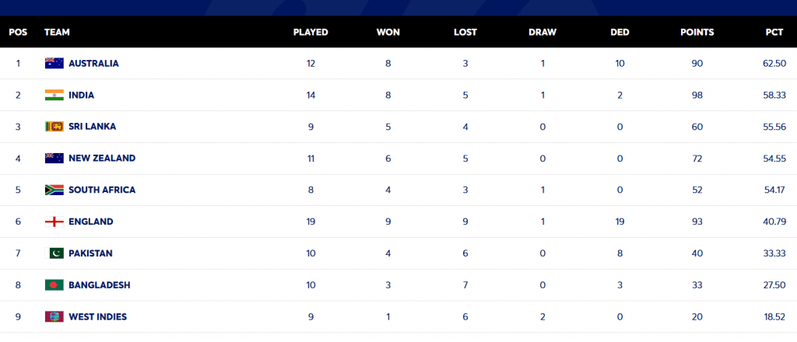Open the AUSTRALIA team link
Screen dimensions: 797x342
[93, 63]
